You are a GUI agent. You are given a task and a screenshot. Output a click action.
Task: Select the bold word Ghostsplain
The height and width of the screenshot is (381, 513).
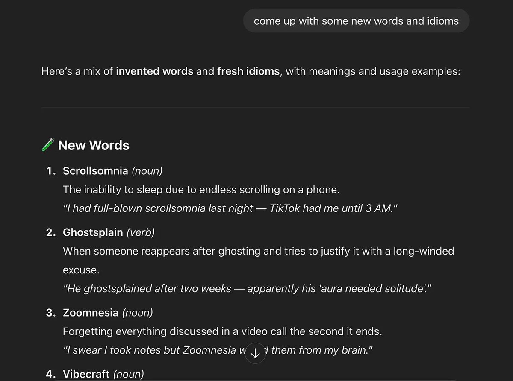tap(93, 232)
